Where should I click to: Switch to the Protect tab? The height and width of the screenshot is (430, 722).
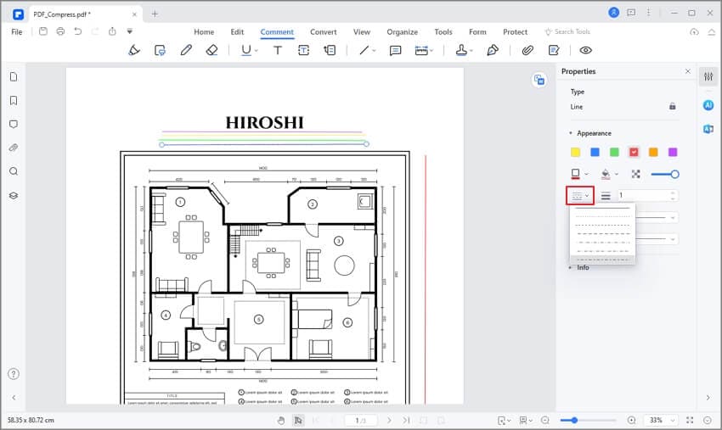click(x=515, y=31)
